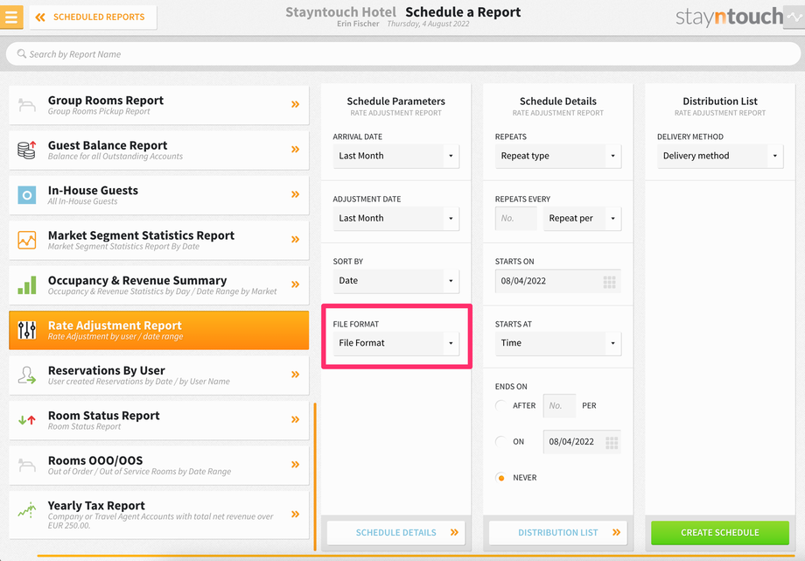
Task: Click 'Group Rooms Pickup Report' subtitle
Action: point(99,111)
